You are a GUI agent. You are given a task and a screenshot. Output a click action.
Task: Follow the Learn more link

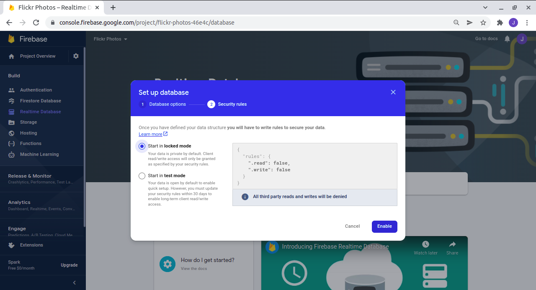pos(150,134)
